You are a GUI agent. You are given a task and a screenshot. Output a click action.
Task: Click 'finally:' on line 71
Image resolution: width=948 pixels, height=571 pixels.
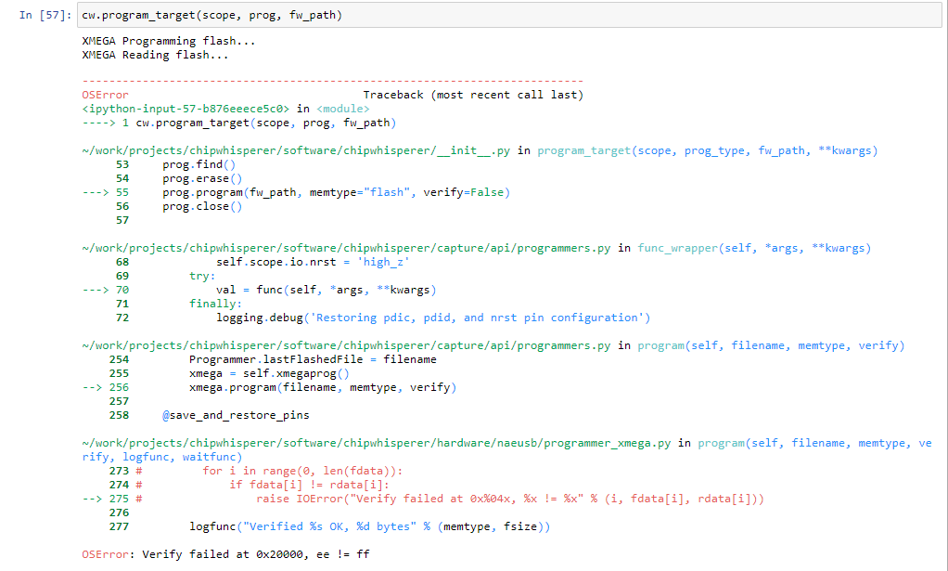[215, 304]
